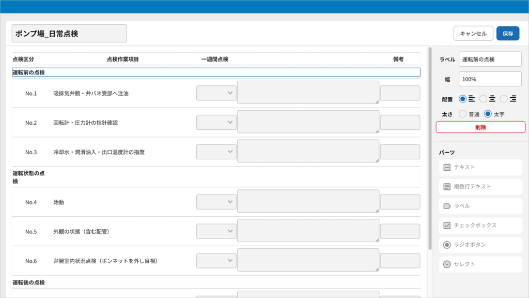Click the 保存 save button
529x298 pixels.
508,34
